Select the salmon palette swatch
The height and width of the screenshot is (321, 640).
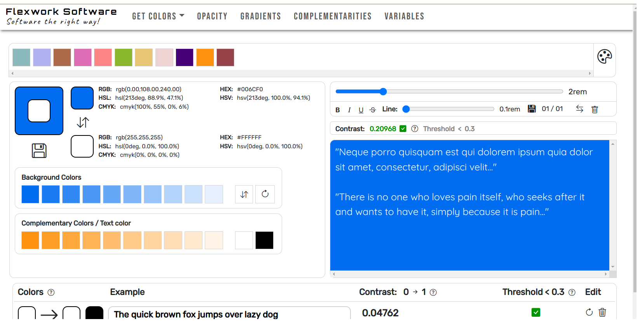[103, 57]
